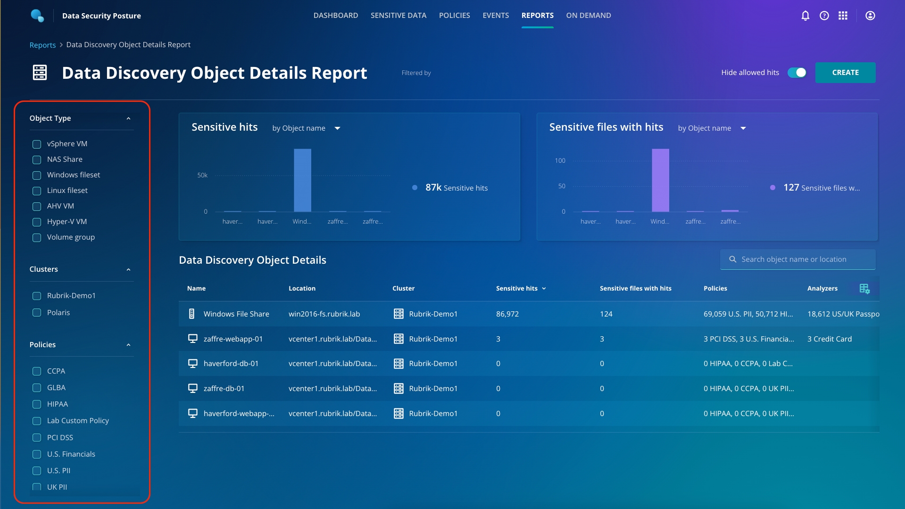Click the VM icon beside zaffre-webapp-01

pos(192,339)
